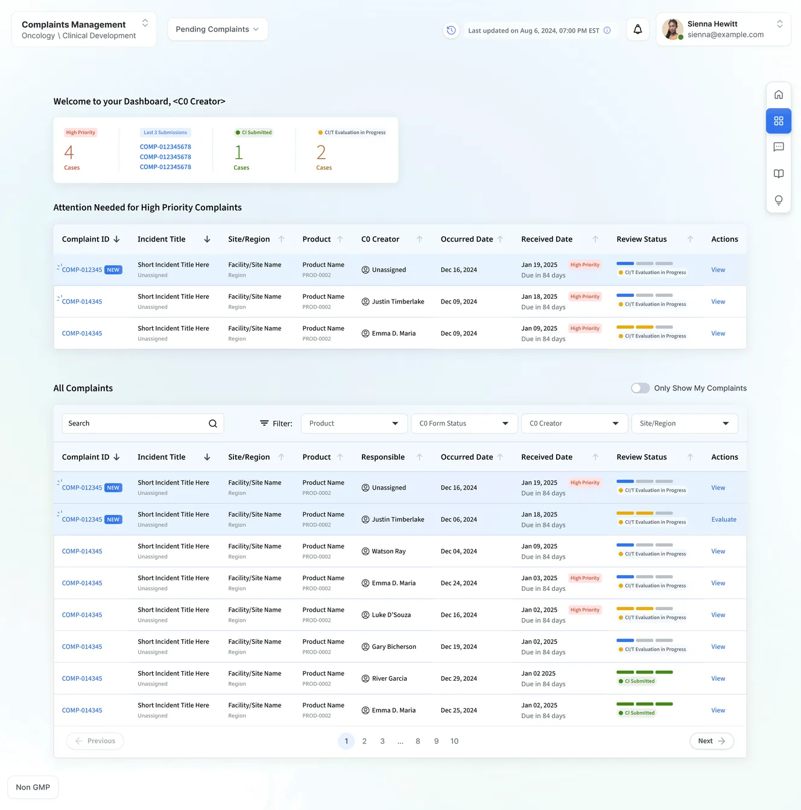Sort high priority table by Received Date
The width and height of the screenshot is (801, 810).
tap(595, 240)
